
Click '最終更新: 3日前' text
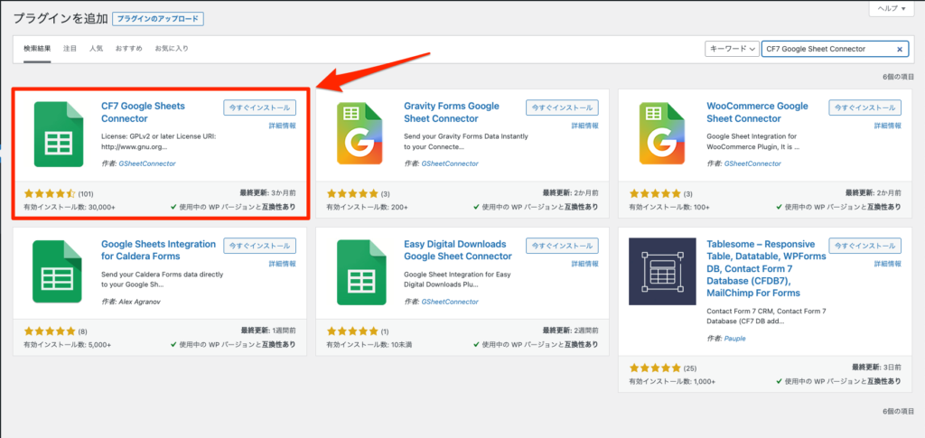pyautogui.click(x=876, y=368)
